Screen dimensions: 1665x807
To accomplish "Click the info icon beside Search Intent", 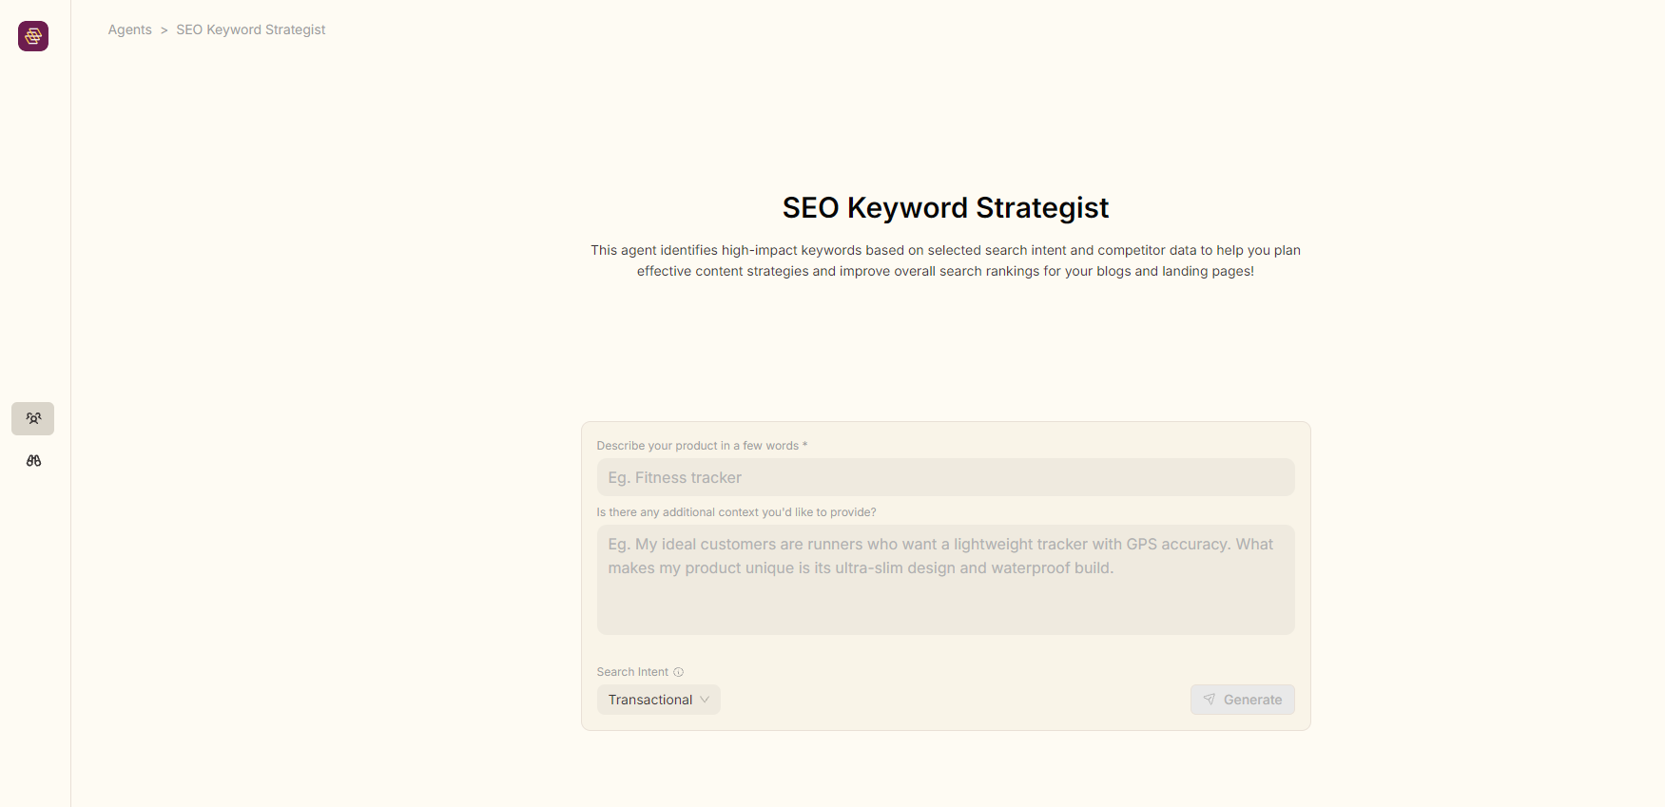I will tap(679, 672).
